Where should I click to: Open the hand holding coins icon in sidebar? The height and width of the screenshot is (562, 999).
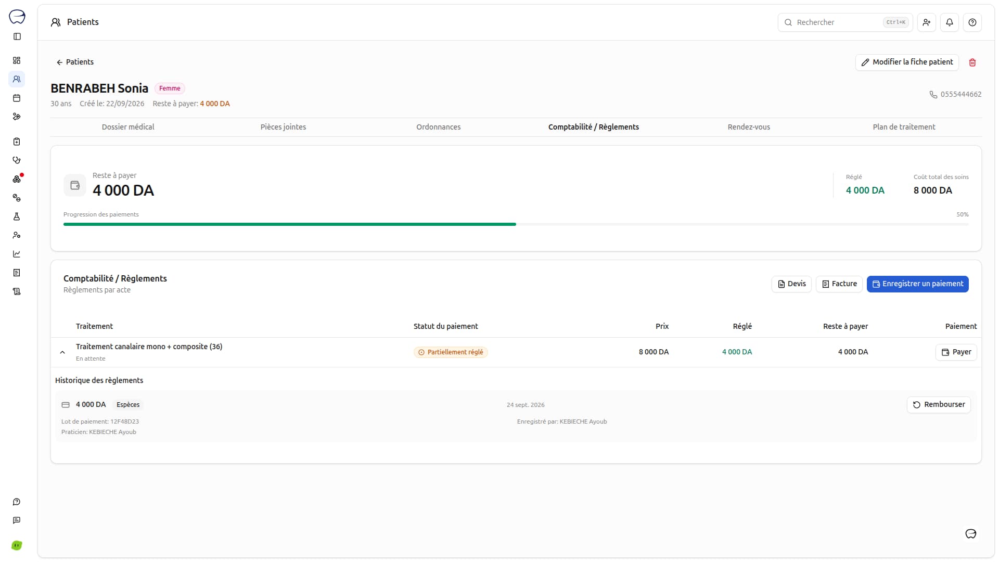click(x=17, y=117)
